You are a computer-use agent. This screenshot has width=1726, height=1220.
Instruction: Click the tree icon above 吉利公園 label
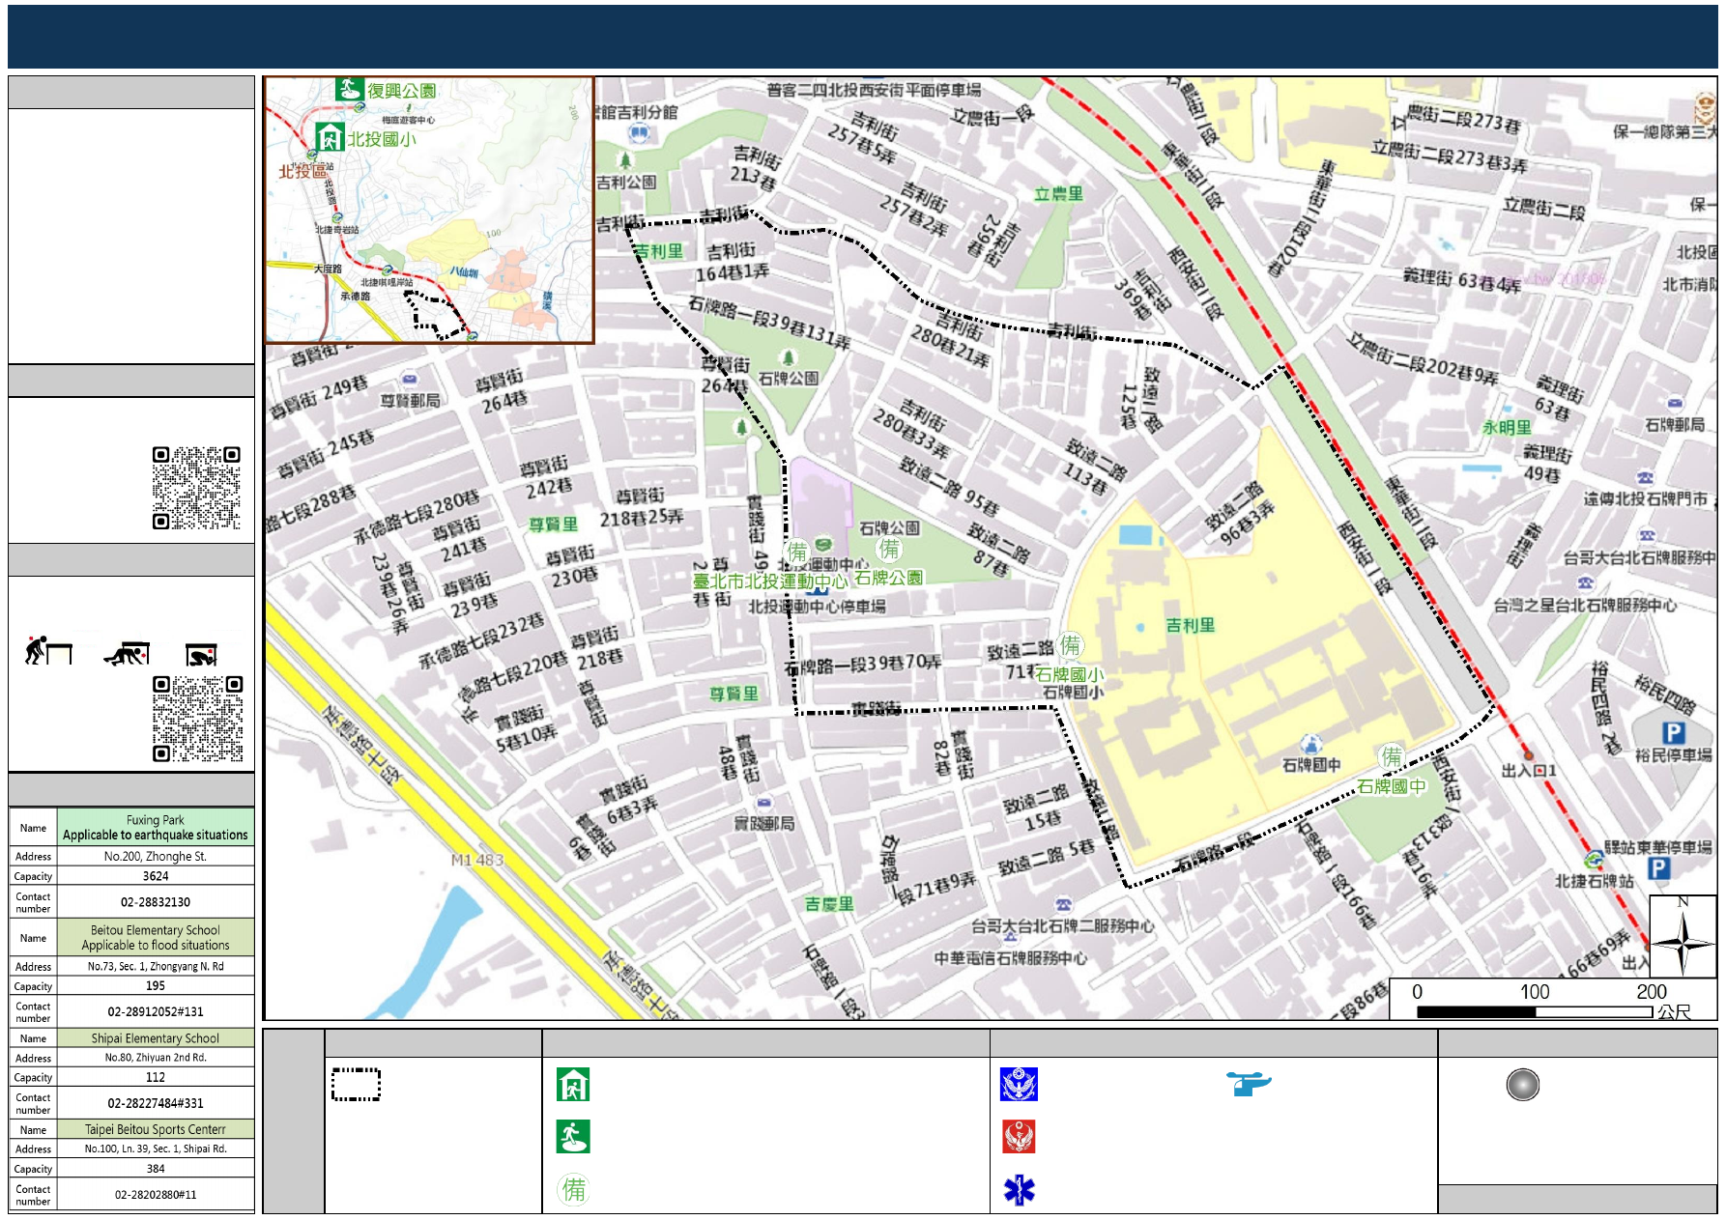(x=625, y=159)
